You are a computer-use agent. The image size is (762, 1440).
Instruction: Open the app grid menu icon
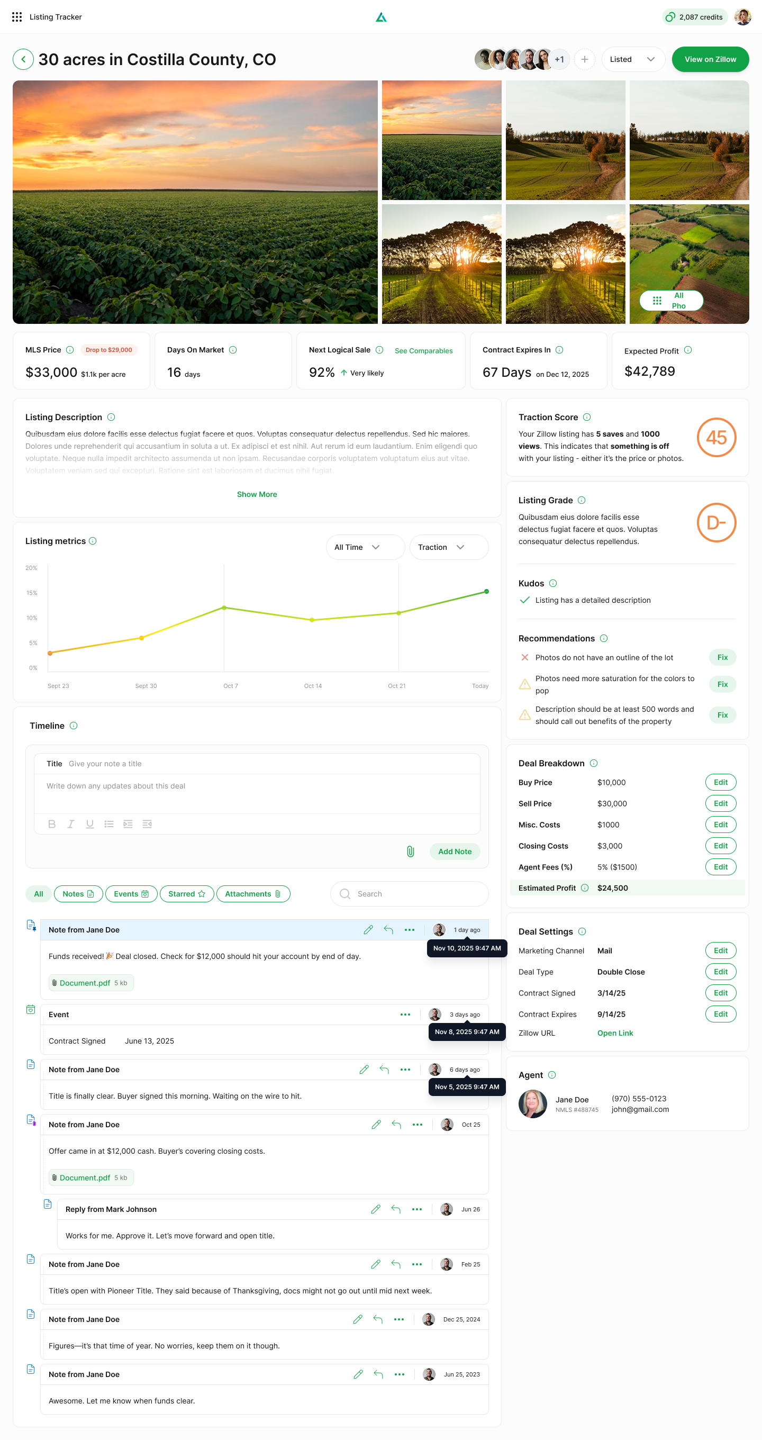17,17
